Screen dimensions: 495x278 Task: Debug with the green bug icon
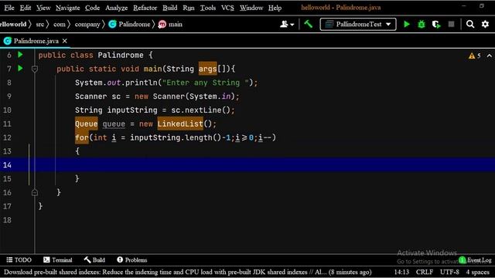coord(421,24)
